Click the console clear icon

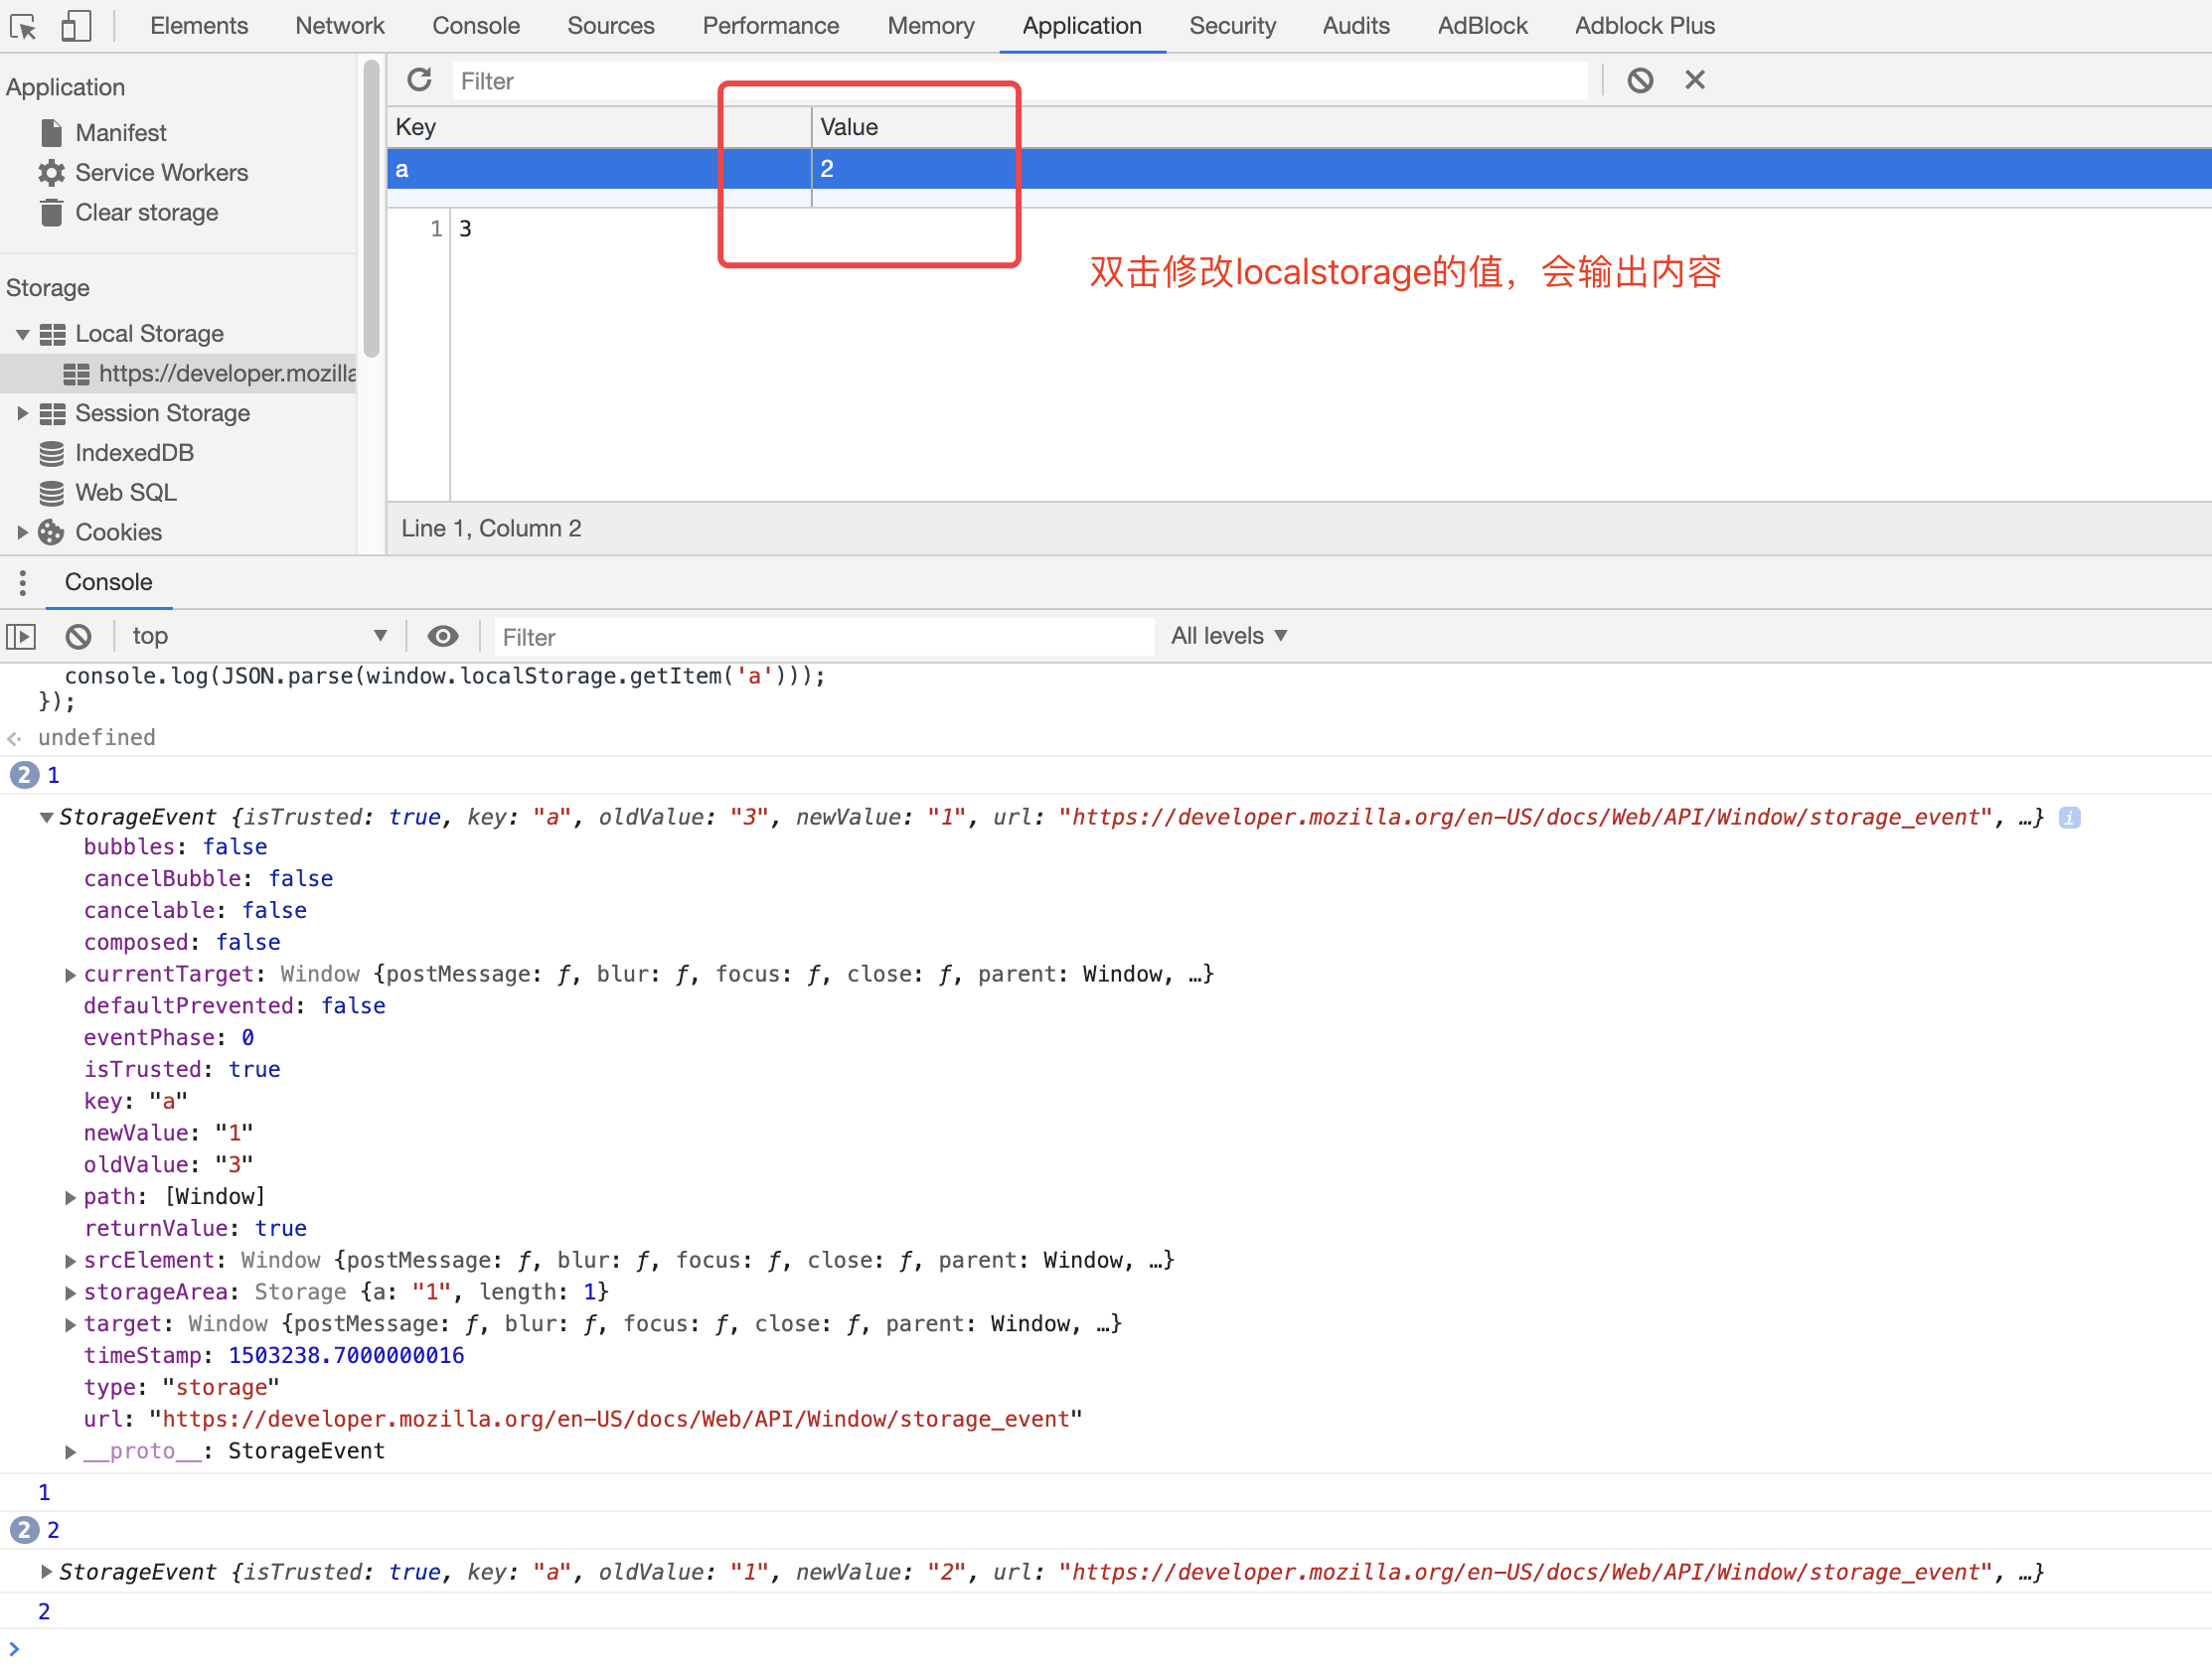[x=78, y=636]
